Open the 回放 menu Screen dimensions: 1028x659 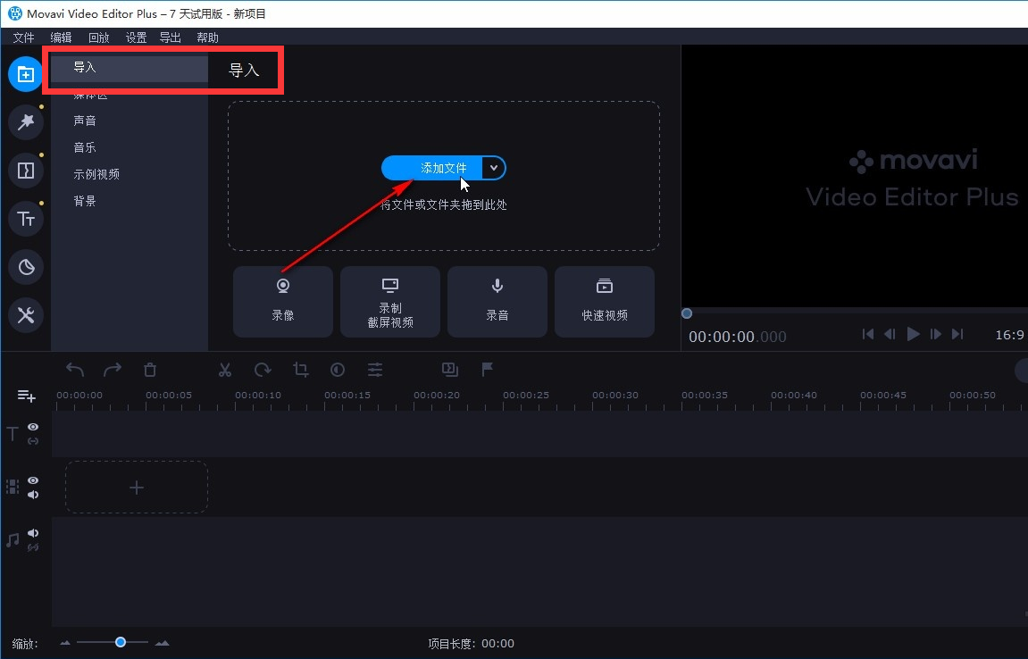click(x=99, y=38)
